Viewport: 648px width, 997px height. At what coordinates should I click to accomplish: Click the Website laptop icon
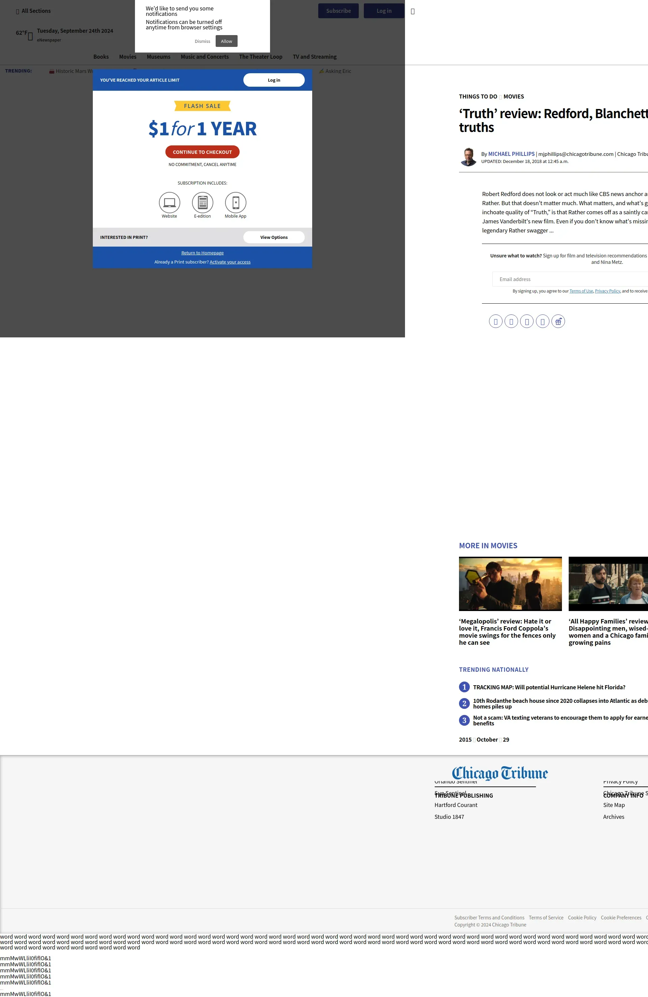coord(169,203)
